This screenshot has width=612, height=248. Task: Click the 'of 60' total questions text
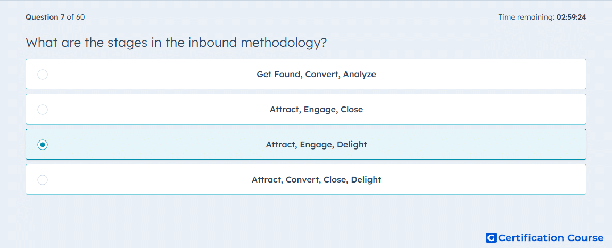[x=76, y=17]
